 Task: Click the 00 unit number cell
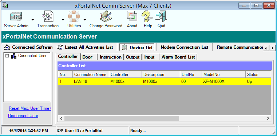191,81
